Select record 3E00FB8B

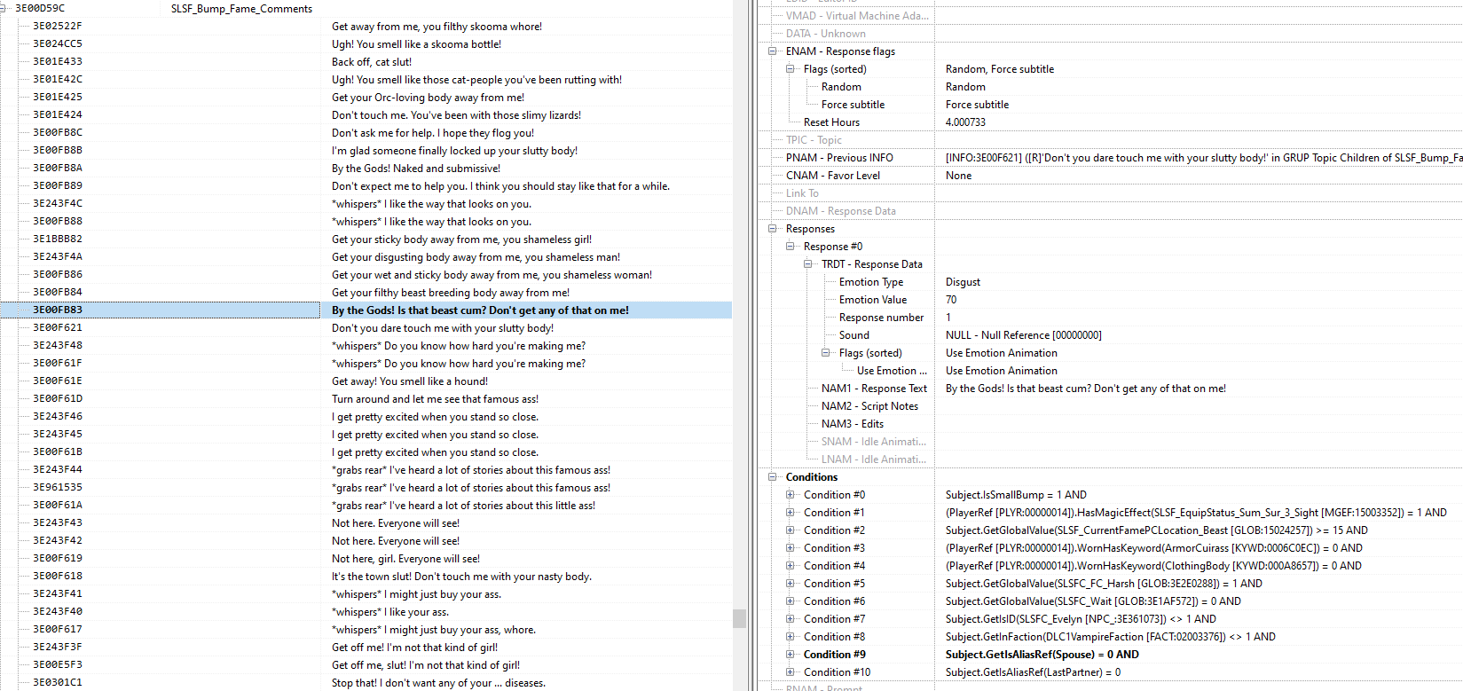(366, 151)
